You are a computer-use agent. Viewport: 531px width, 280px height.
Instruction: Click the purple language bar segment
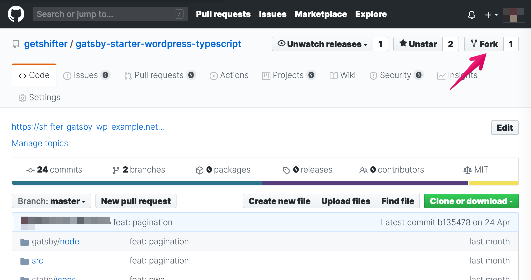point(365,183)
